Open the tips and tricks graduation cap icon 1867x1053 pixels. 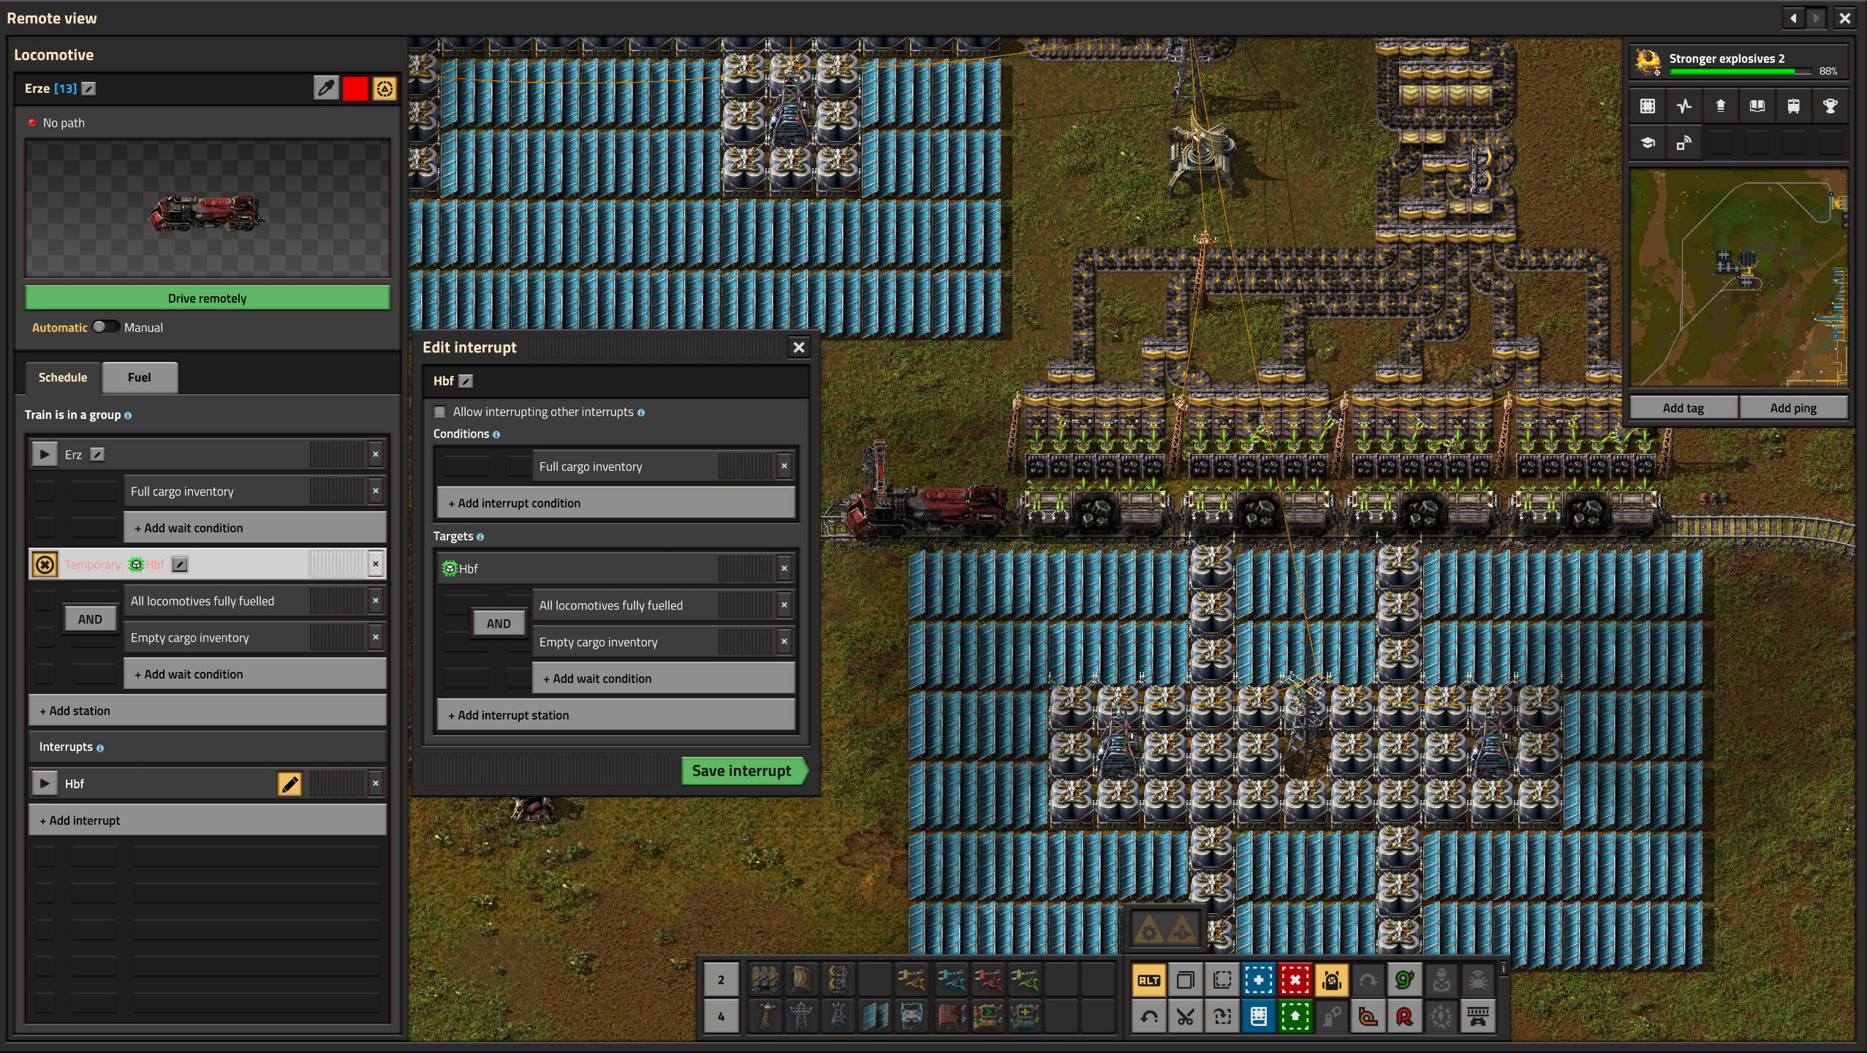point(1648,143)
